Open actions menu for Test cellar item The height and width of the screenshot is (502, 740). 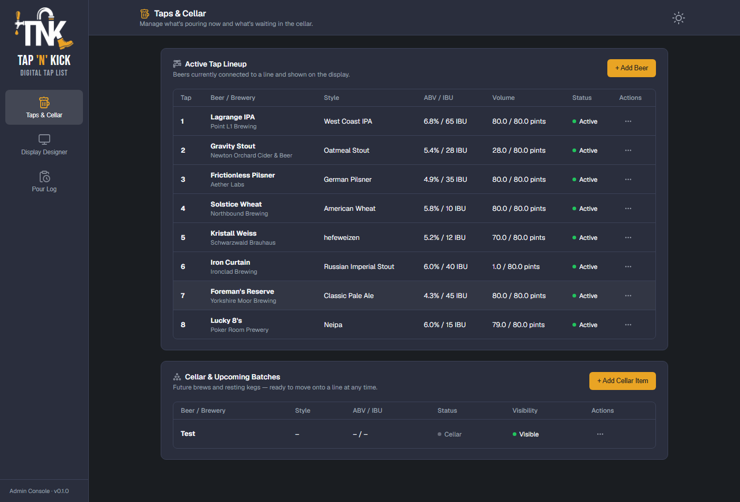click(600, 434)
